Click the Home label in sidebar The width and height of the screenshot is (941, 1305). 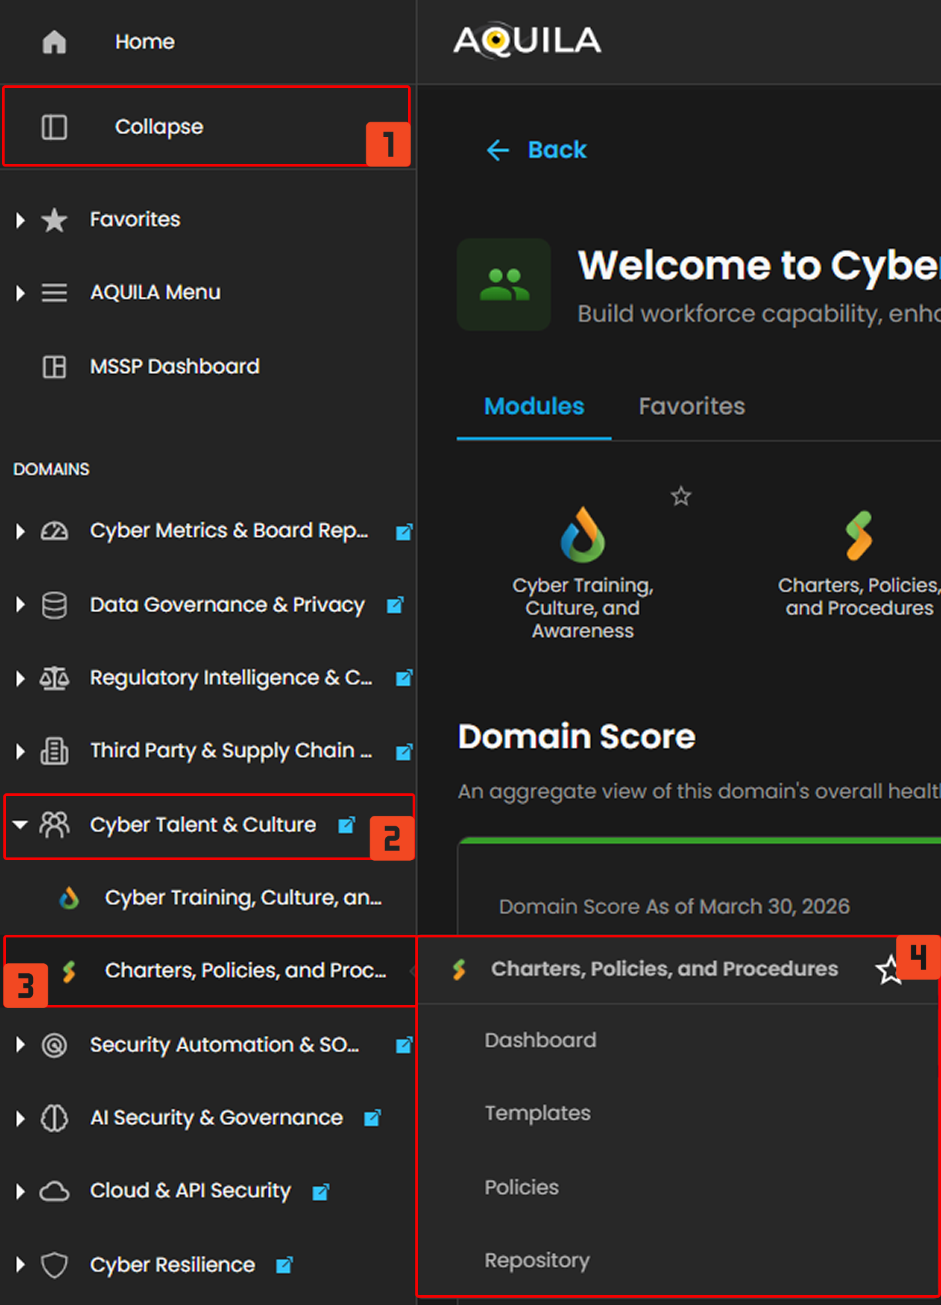coord(145,42)
